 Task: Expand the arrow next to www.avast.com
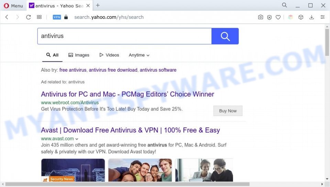[x=77, y=139]
